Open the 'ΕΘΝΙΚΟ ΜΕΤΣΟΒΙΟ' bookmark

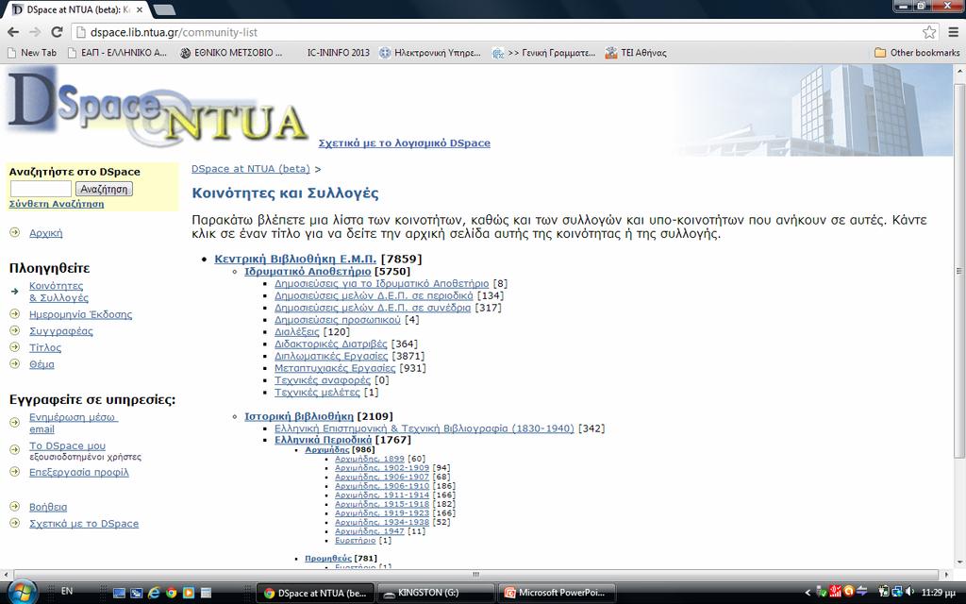tap(231, 53)
